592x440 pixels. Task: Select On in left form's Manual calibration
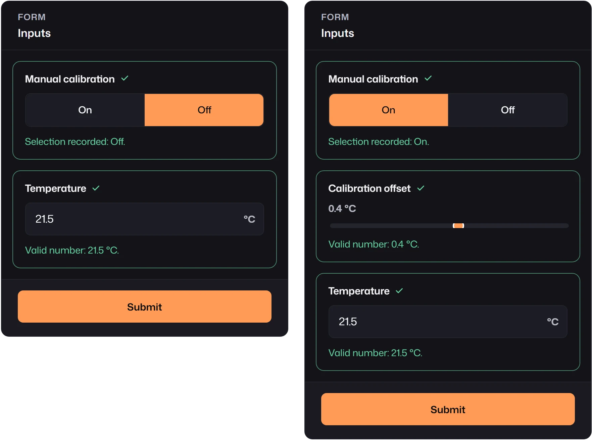85,110
